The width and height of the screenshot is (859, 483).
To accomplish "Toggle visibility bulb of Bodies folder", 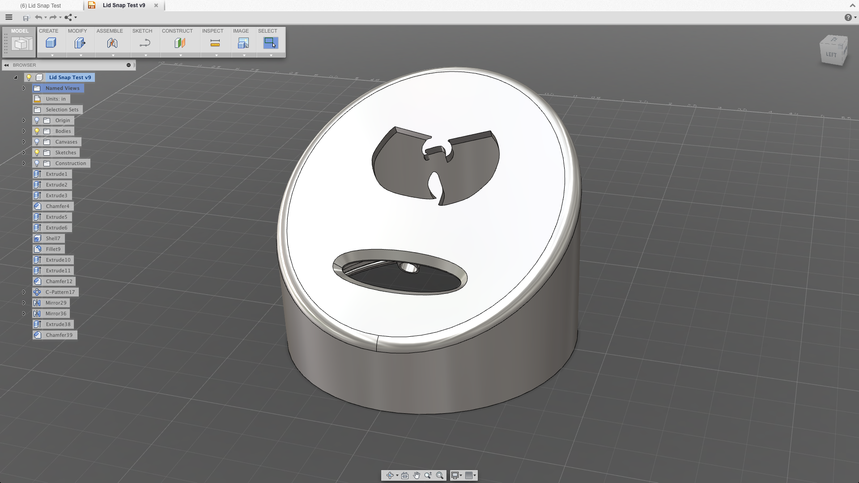I will tap(37, 131).
